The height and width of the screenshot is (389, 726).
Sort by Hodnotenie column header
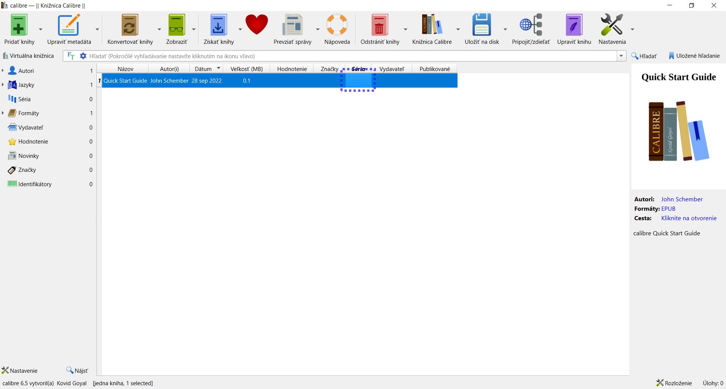[292, 69]
